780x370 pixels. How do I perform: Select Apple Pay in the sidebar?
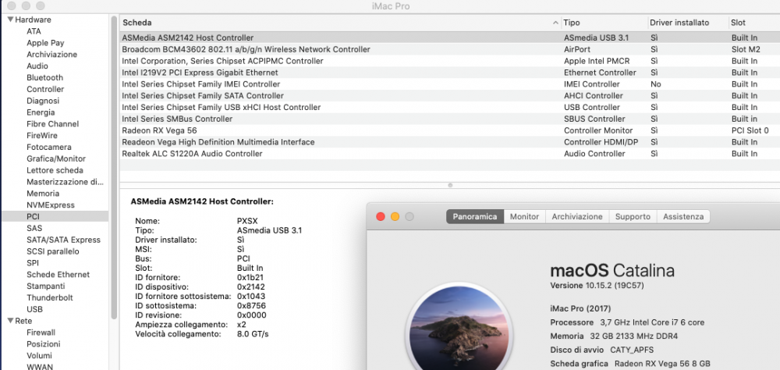tap(45, 43)
